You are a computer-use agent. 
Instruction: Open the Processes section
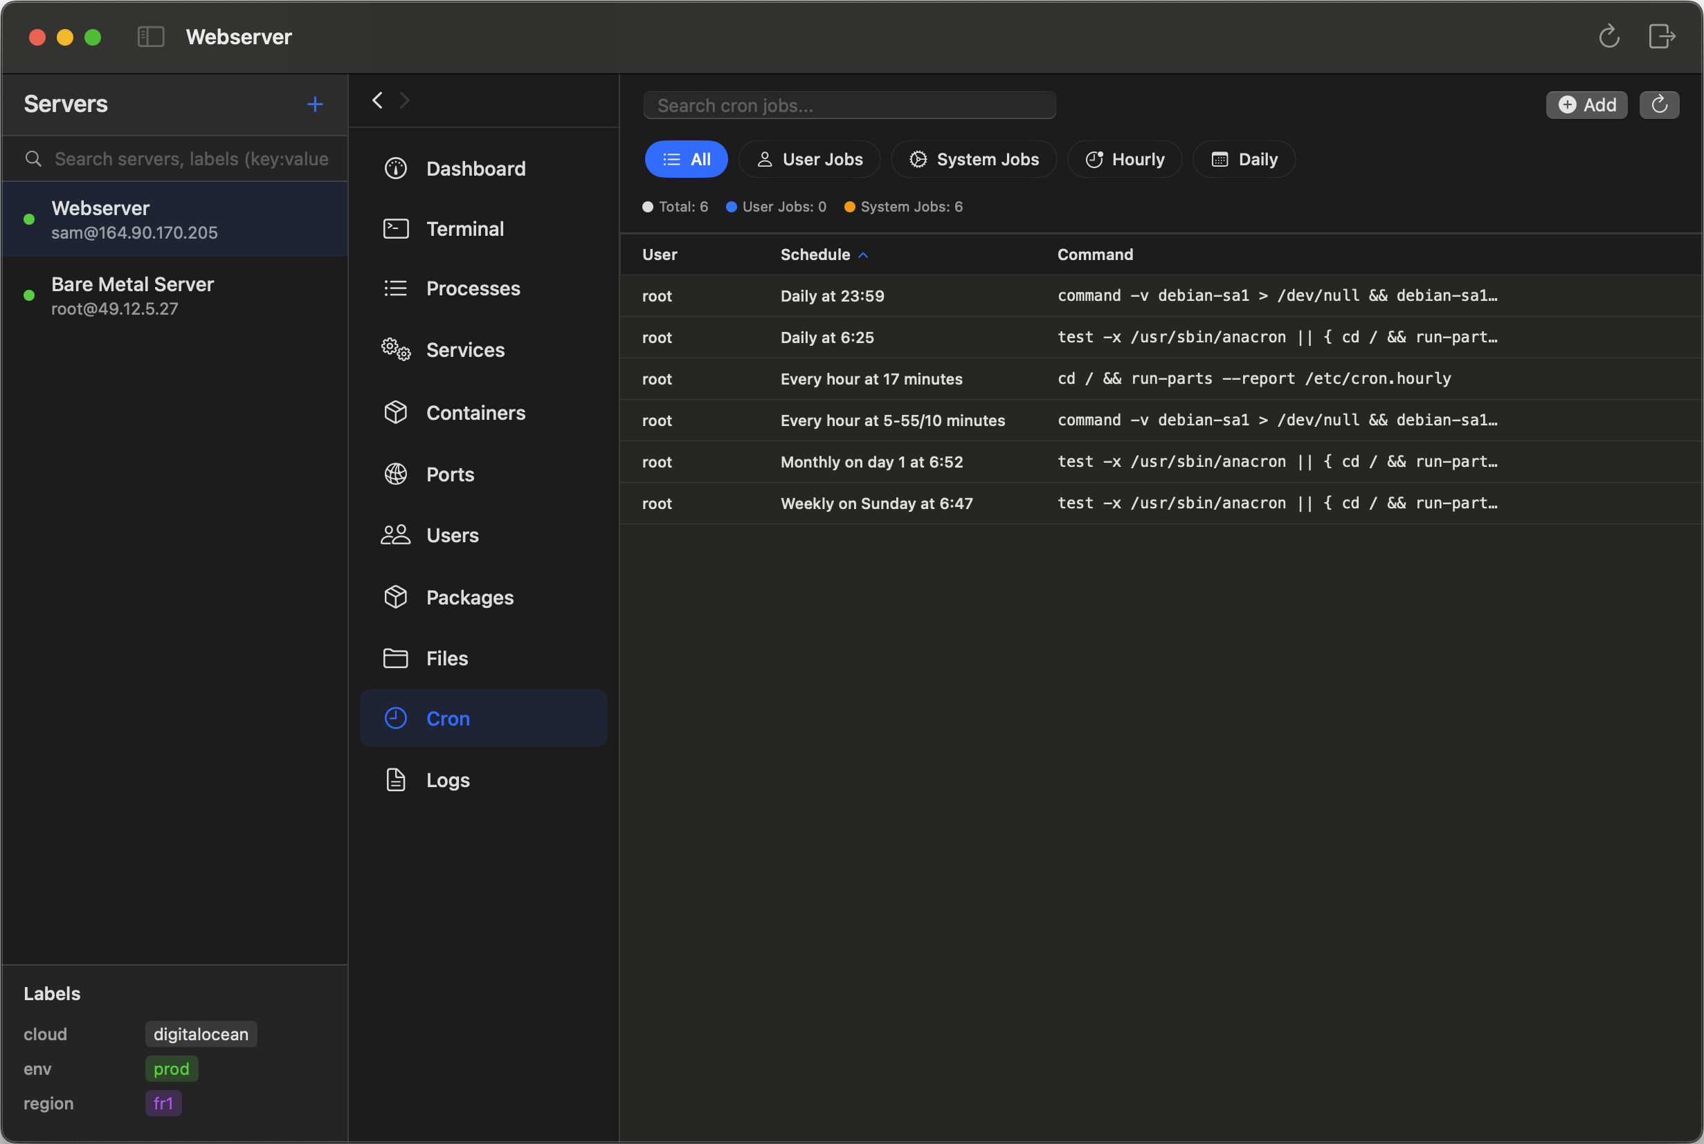click(483, 288)
